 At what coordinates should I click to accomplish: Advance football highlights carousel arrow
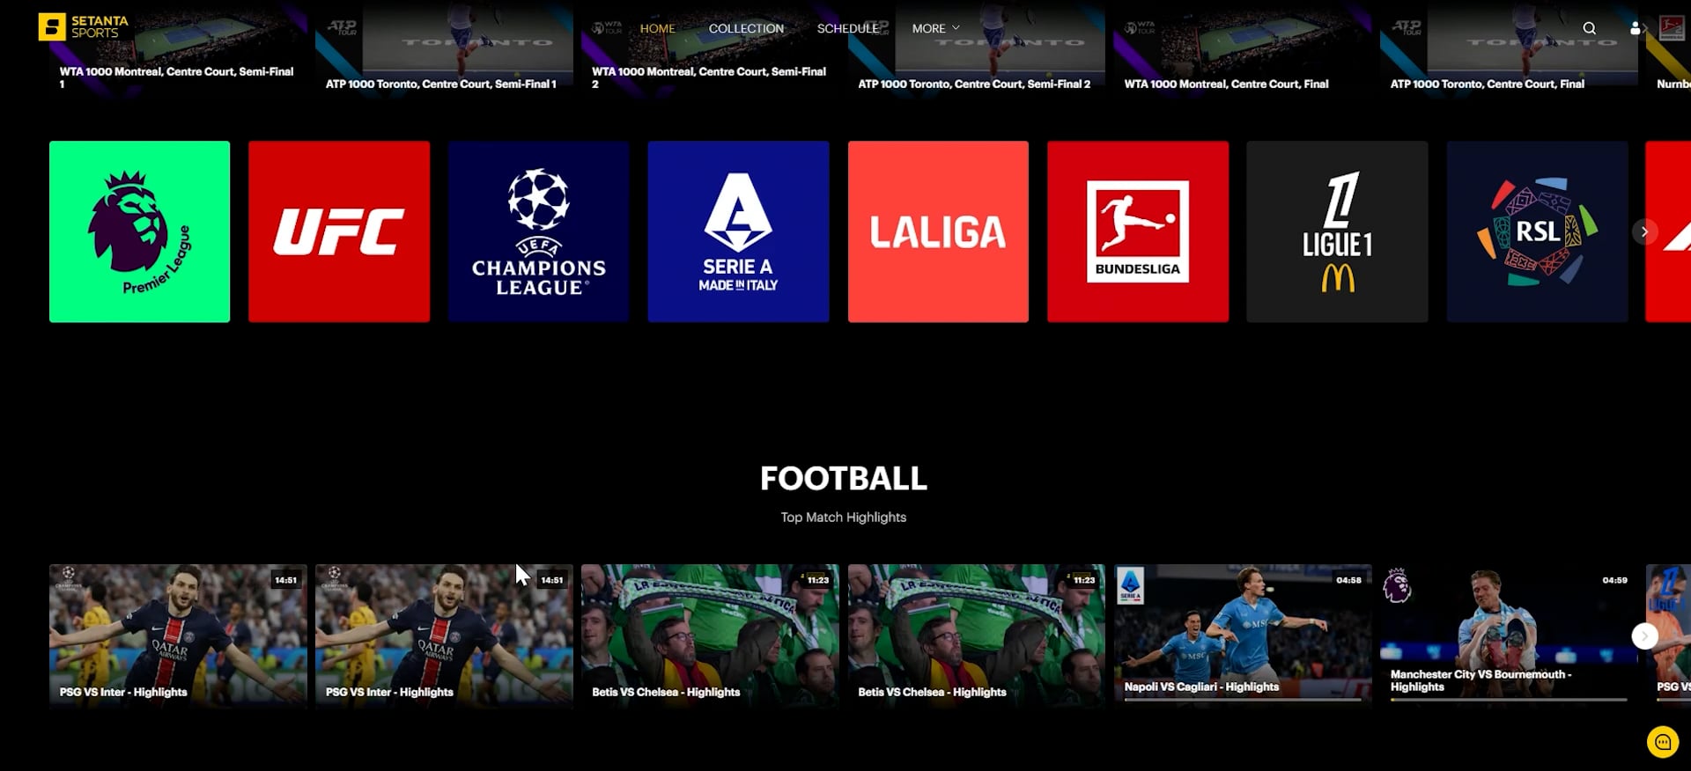coord(1644,635)
